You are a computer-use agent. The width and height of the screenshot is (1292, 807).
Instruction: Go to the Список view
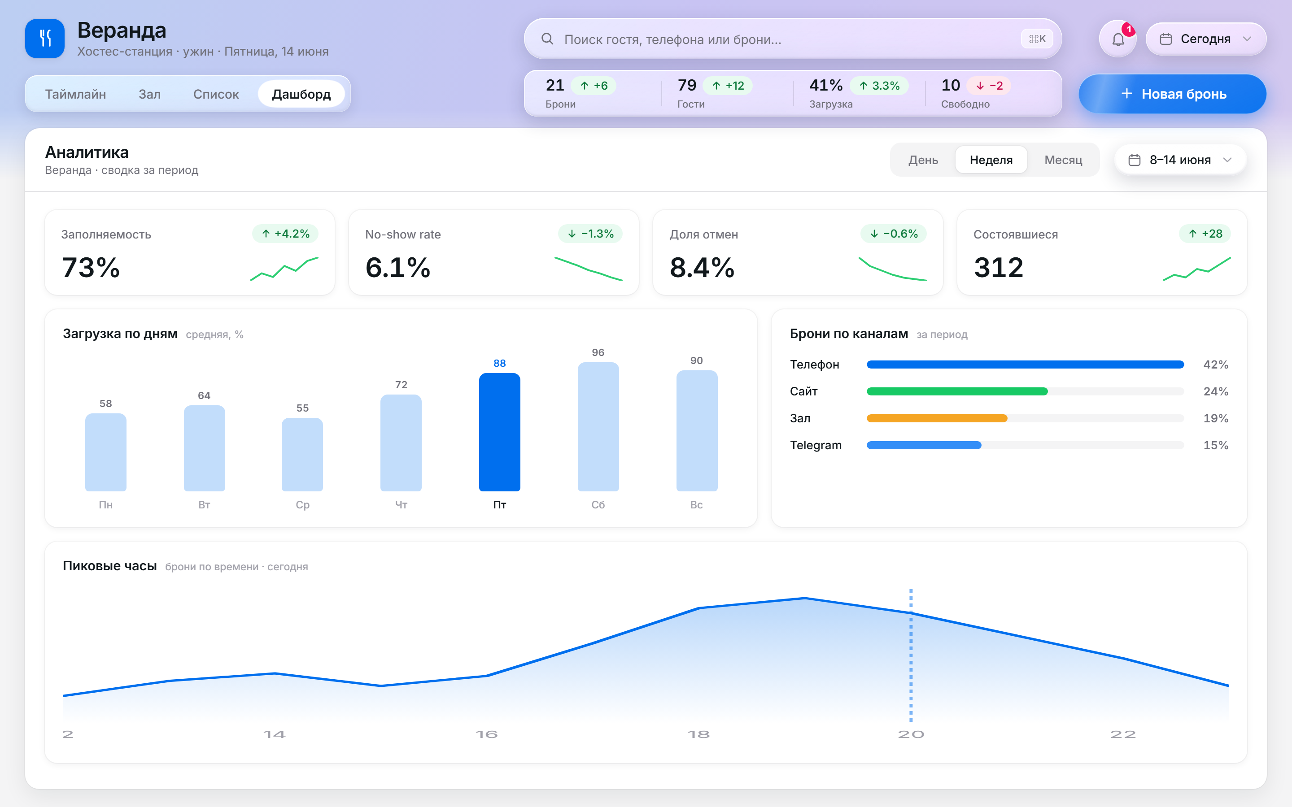point(216,94)
